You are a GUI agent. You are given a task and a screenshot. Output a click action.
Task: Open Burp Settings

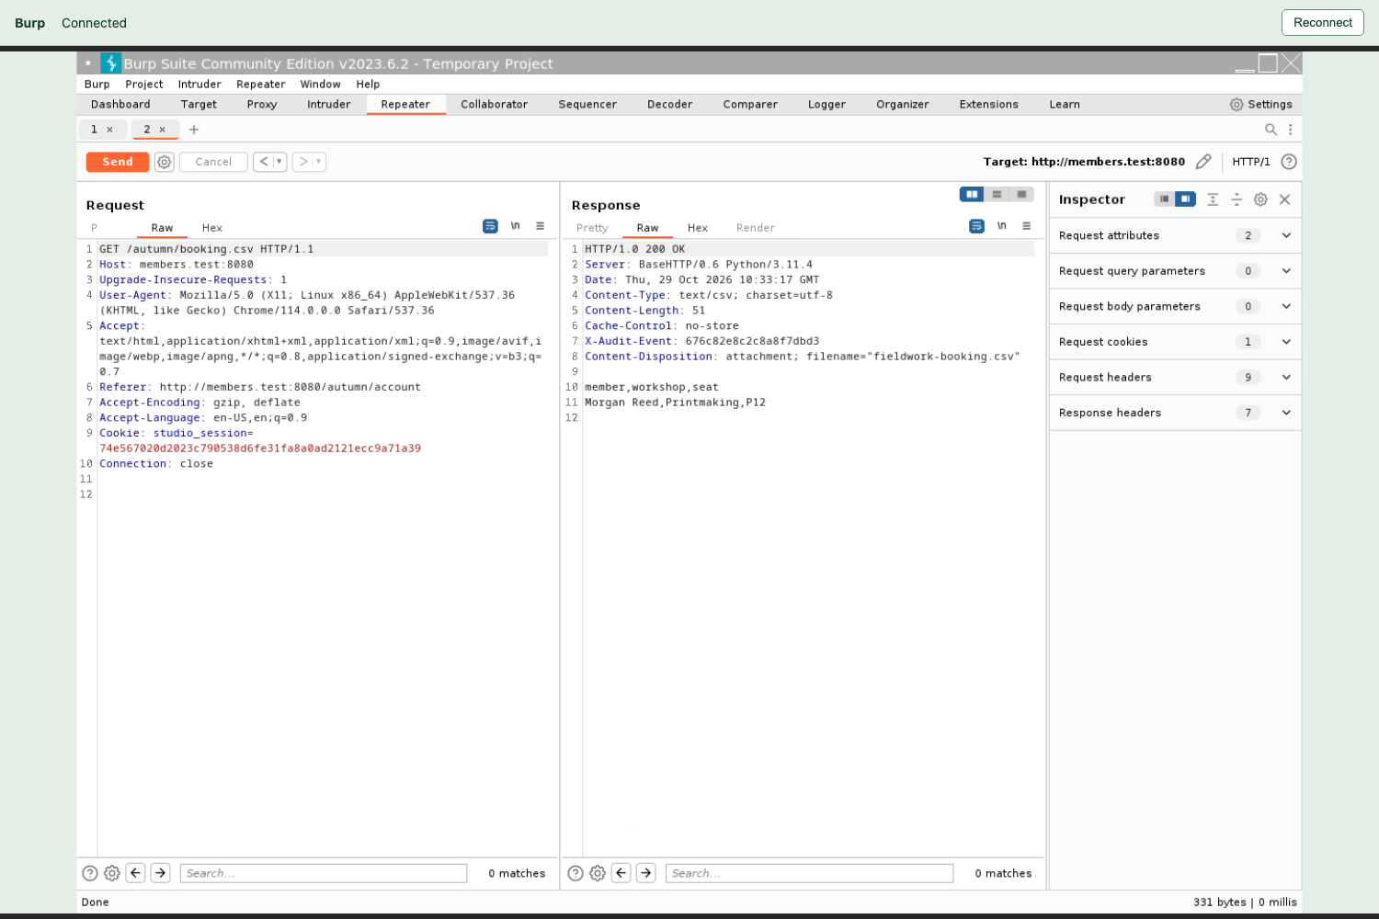click(1261, 105)
